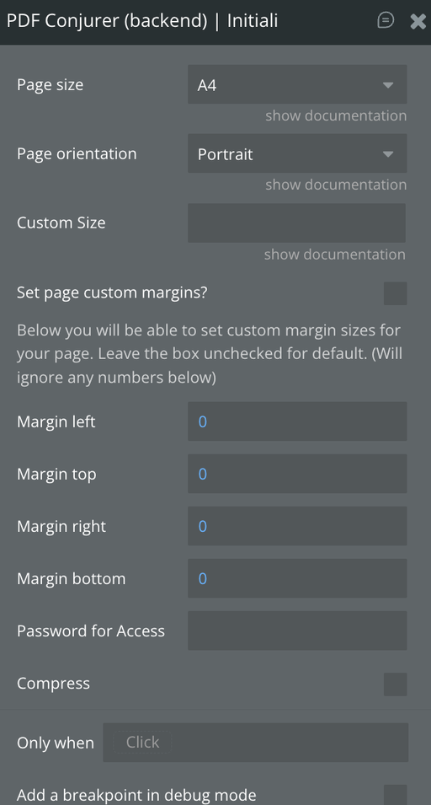Select the A4 page size combo box
The height and width of the screenshot is (805, 431).
(297, 84)
